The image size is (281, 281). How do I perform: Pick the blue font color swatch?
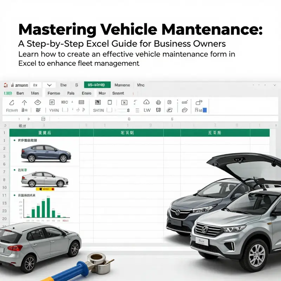click(205, 110)
